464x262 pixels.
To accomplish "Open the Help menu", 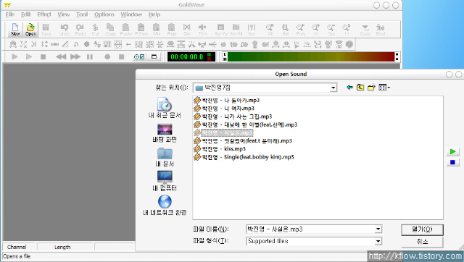I will pyautogui.click(x=154, y=14).
